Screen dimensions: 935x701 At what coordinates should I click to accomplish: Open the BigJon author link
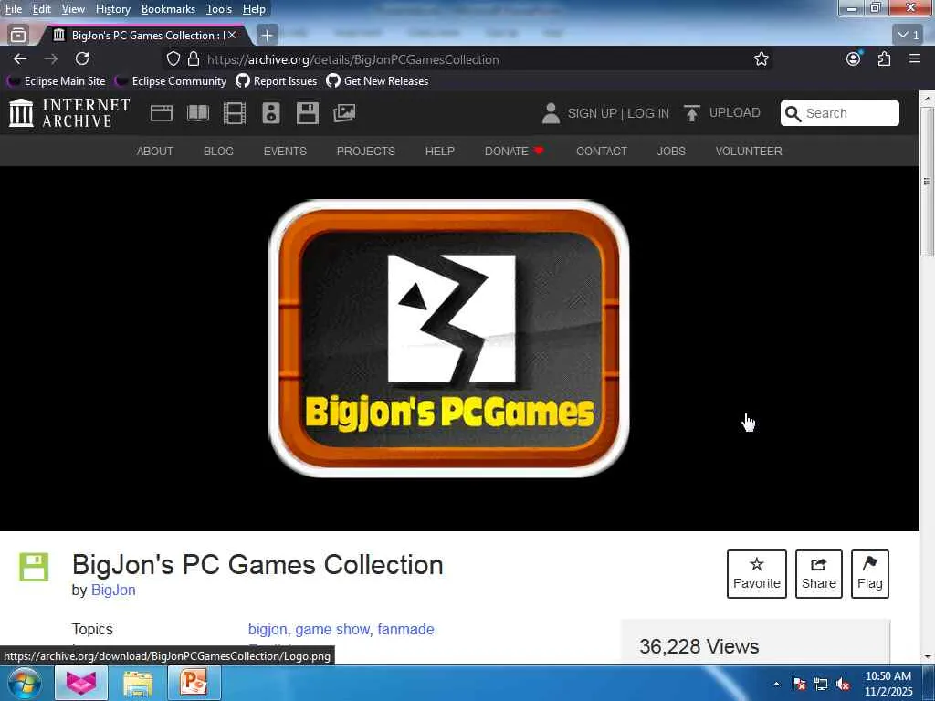113,591
